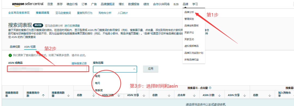Select 买家评论 from brand menu
This screenshot has height=106, width=294.
189,33
